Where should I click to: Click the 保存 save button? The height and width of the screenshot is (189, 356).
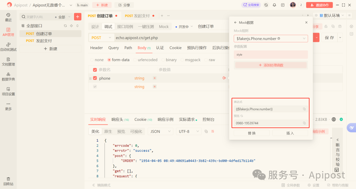pos(329,38)
